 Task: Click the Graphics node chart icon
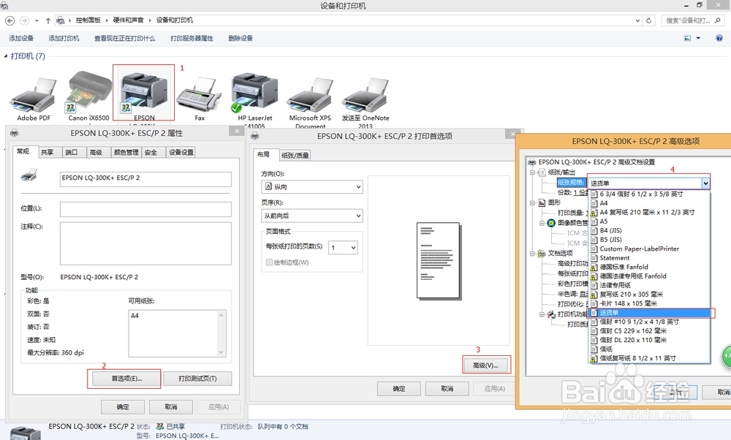click(x=542, y=202)
